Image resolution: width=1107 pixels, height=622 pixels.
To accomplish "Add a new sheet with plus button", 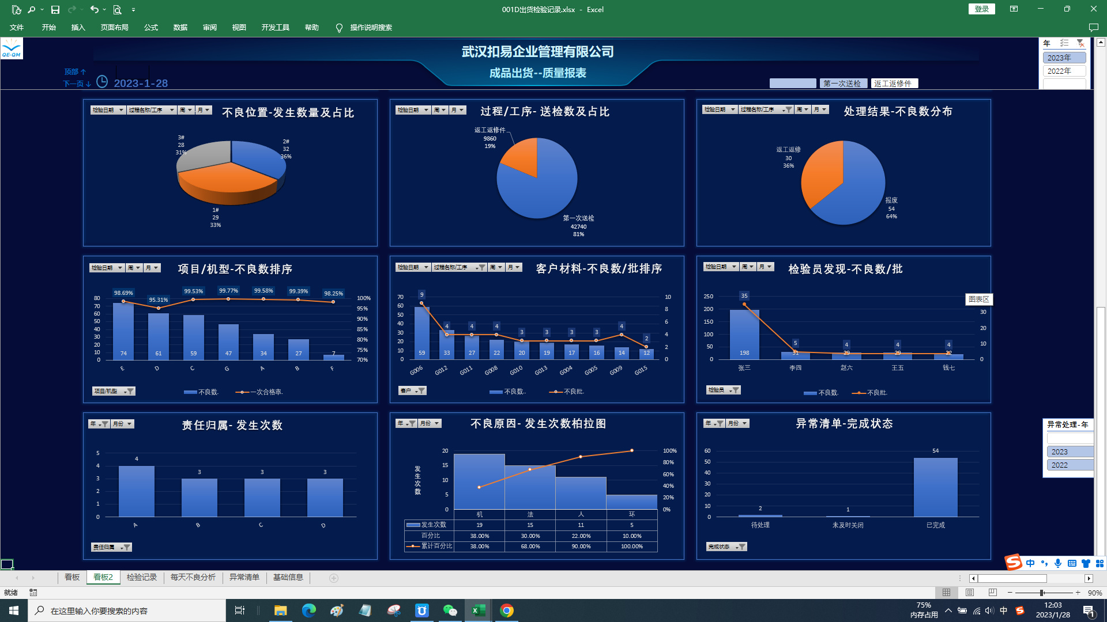I will click(334, 578).
